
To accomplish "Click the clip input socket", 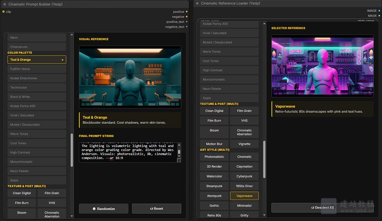I will [x=3, y=11].
